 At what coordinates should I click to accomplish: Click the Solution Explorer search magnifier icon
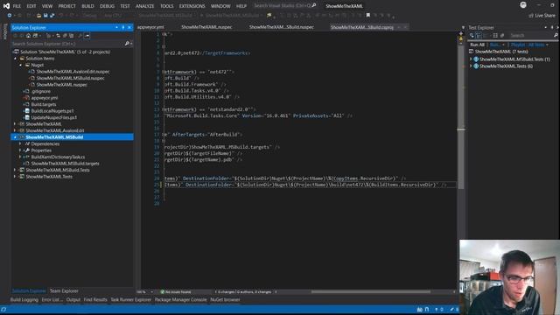click(x=127, y=44)
